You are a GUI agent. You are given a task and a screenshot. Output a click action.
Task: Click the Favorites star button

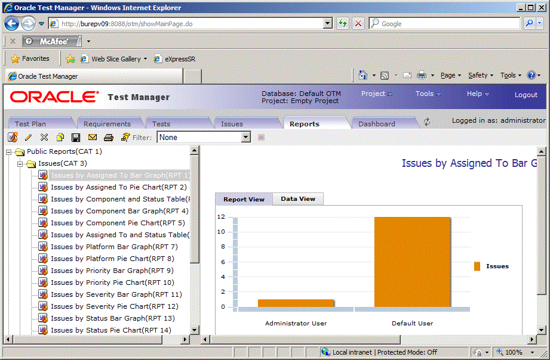(x=30, y=58)
